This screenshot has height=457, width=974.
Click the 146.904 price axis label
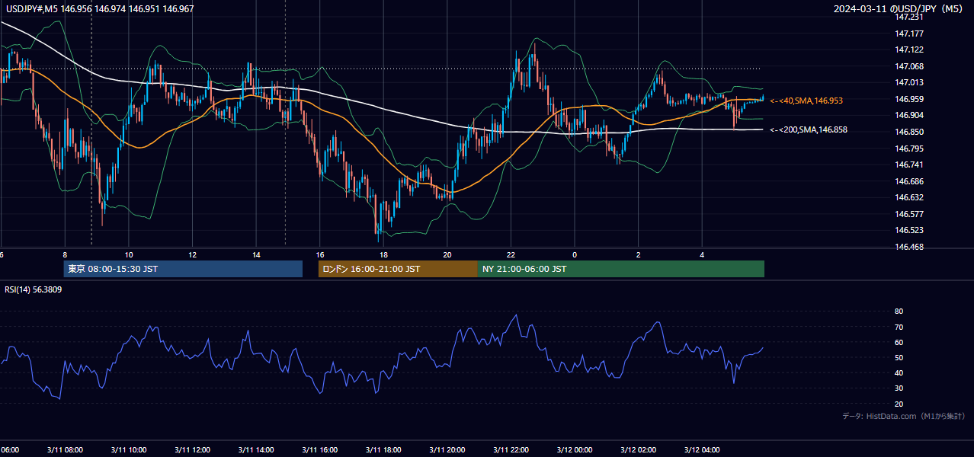(909, 115)
